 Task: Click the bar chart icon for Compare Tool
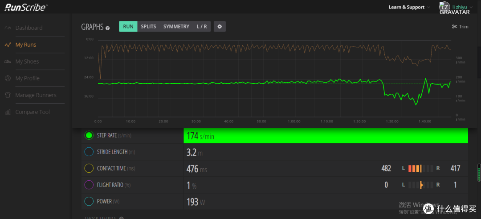(8, 112)
